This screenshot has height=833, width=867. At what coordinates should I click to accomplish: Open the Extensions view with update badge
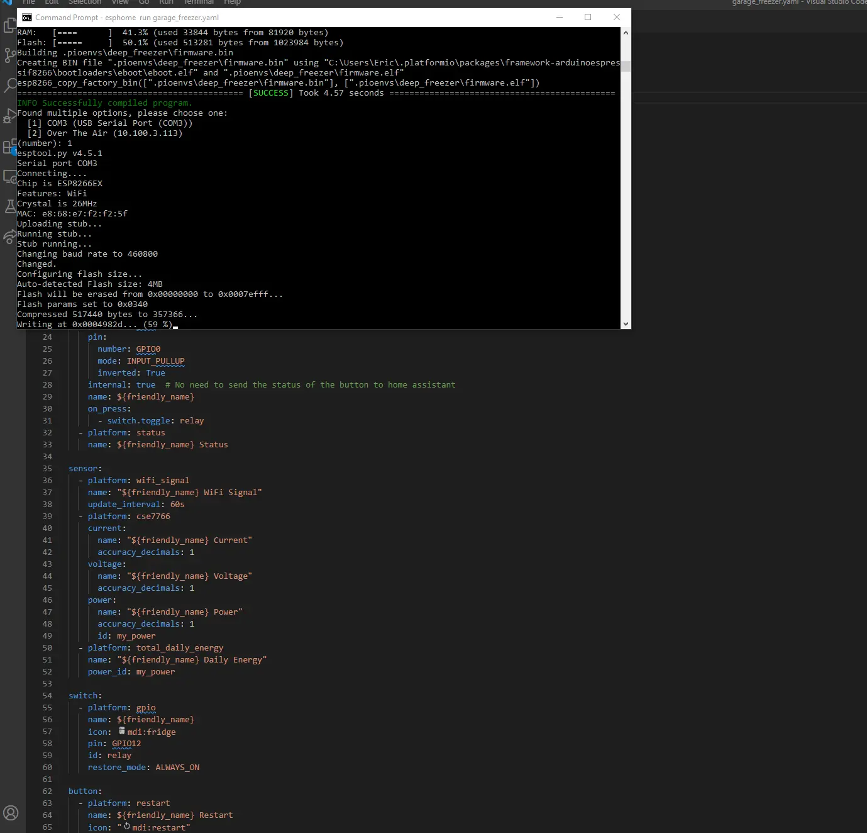coord(9,147)
